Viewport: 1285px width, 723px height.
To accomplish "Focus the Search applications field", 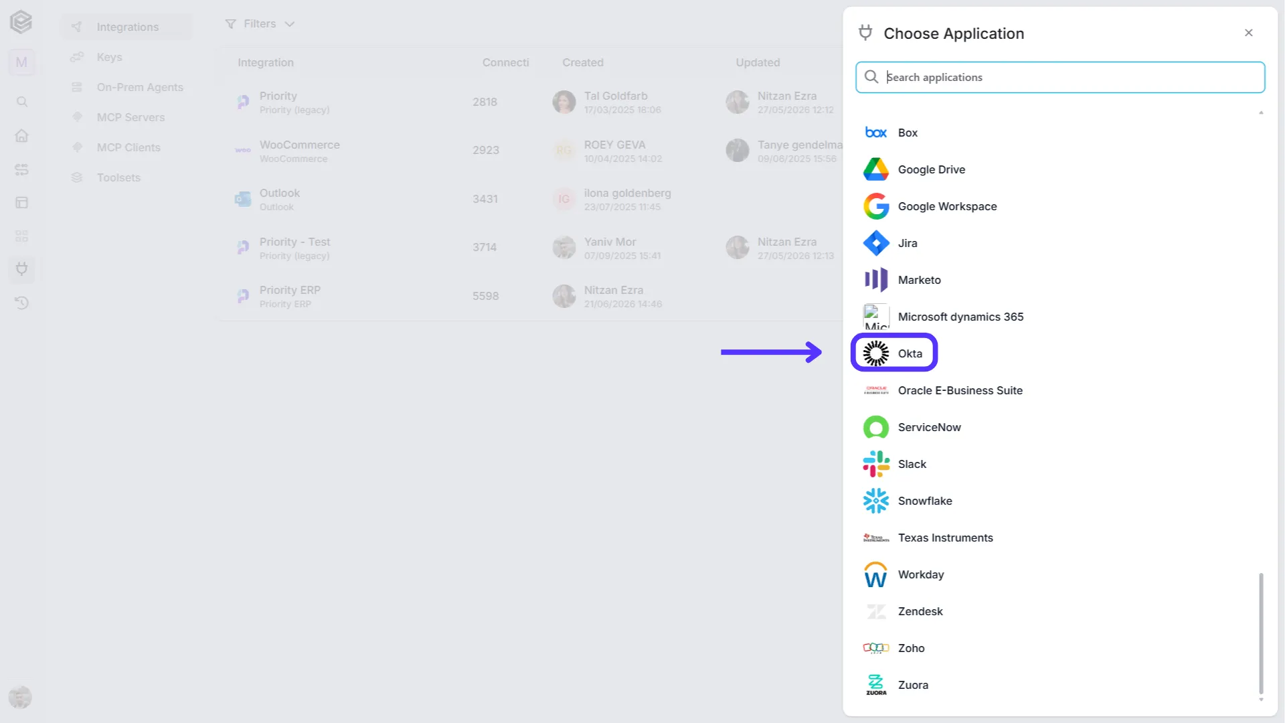I will 1060,77.
